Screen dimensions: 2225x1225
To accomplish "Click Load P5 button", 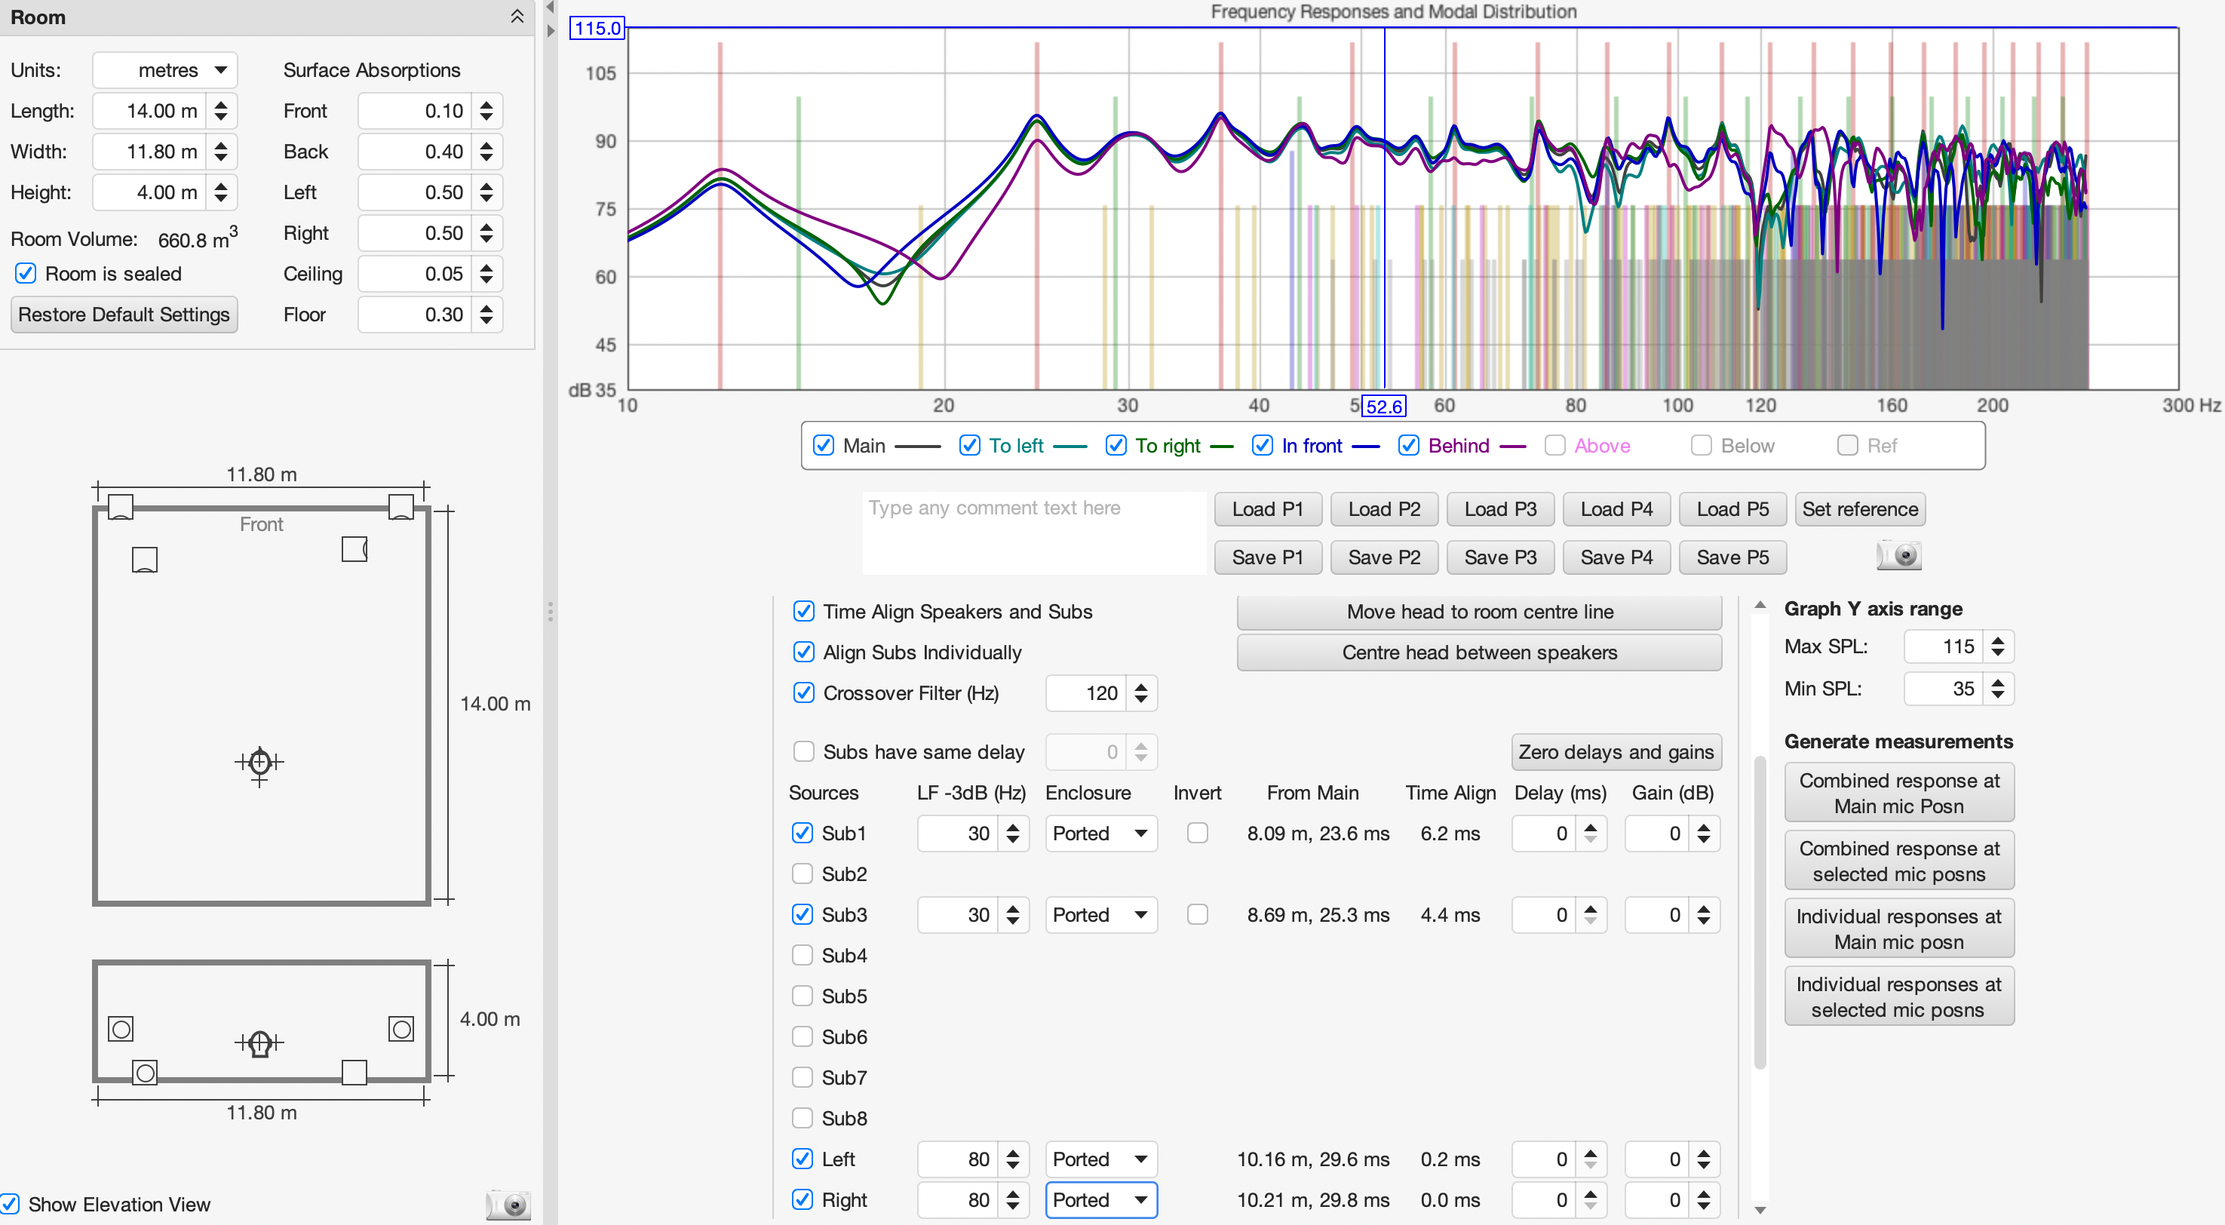I will tap(1732, 509).
